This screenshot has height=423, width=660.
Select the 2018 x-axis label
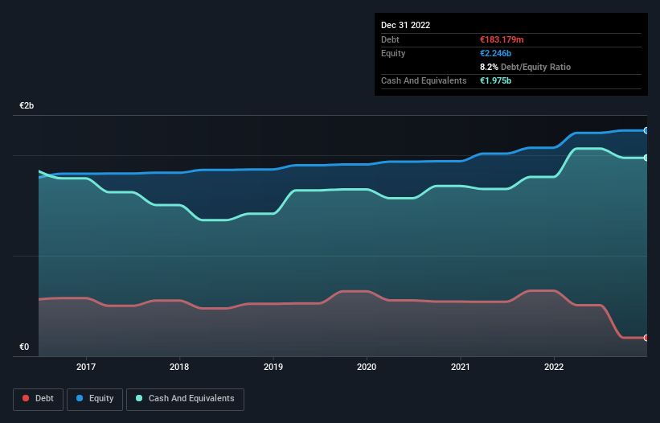pyautogui.click(x=179, y=367)
